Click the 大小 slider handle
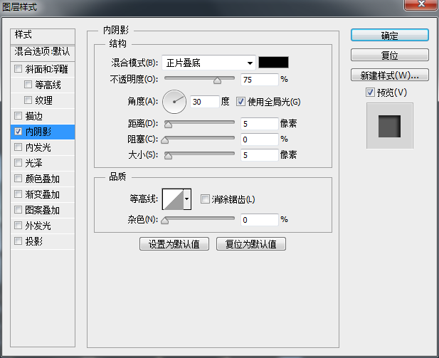Image resolution: width=439 pixels, height=358 pixels. click(168, 156)
